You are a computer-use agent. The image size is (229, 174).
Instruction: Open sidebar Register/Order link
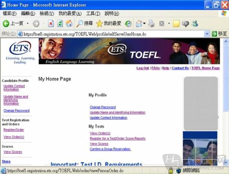pyautogui.click(x=14, y=130)
